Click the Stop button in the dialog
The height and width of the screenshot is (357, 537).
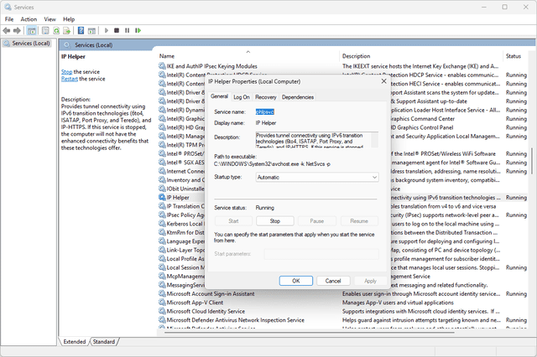click(x=274, y=220)
